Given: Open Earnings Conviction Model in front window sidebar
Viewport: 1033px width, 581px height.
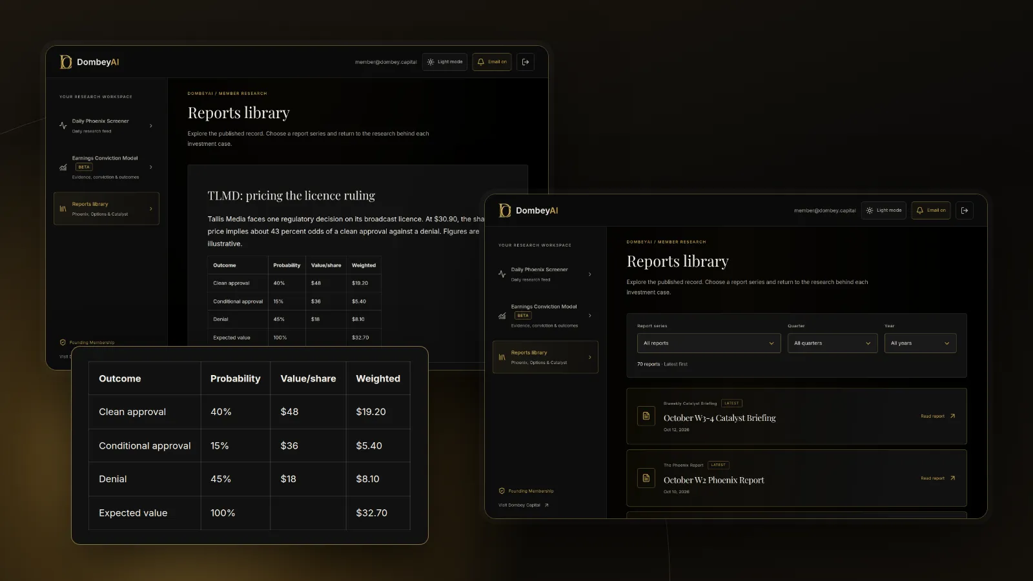Looking at the screenshot, I should pos(545,316).
